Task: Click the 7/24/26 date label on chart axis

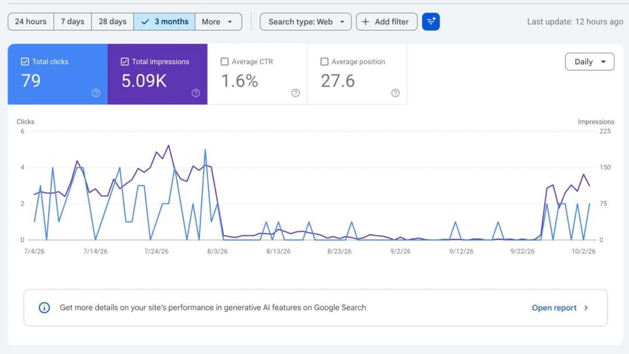Action: (x=156, y=252)
